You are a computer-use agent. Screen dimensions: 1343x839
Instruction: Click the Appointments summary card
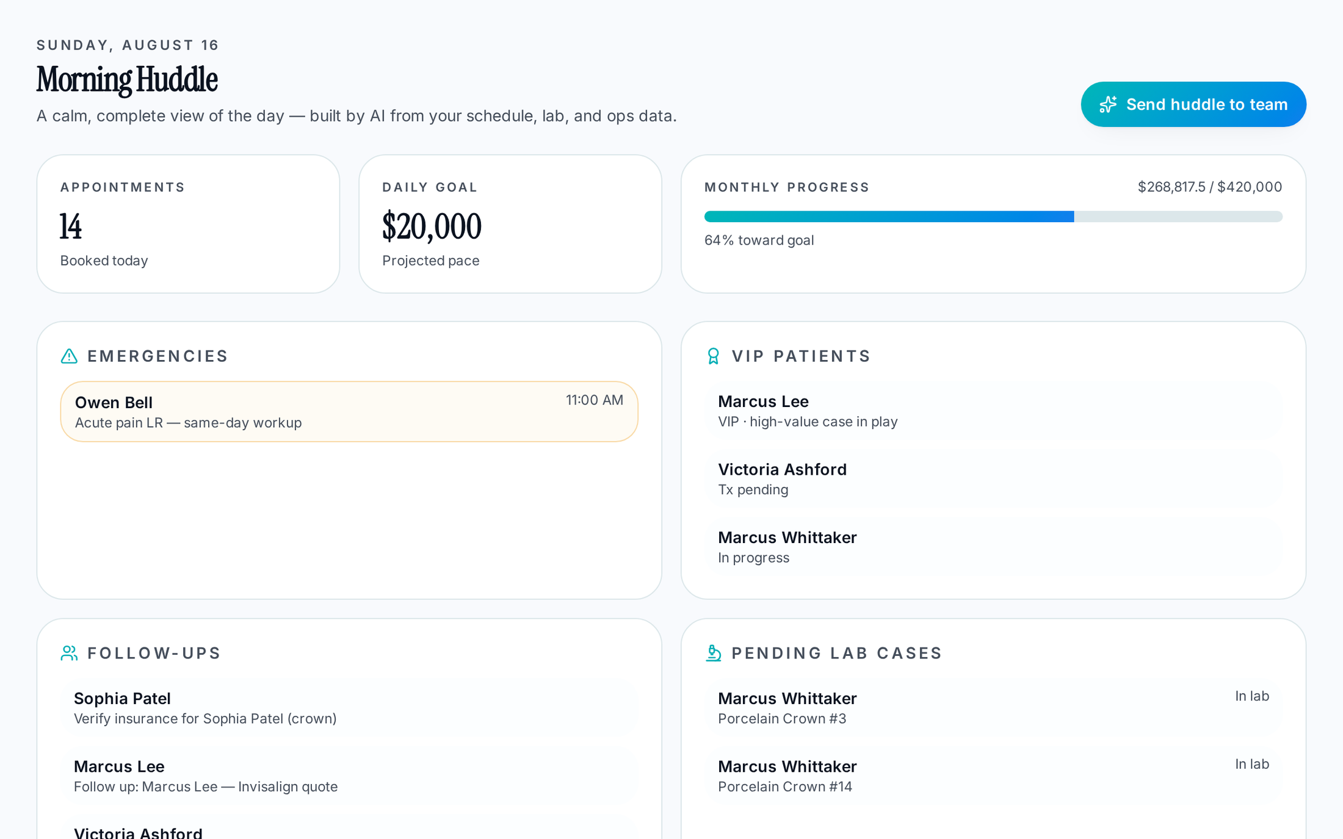(x=188, y=224)
